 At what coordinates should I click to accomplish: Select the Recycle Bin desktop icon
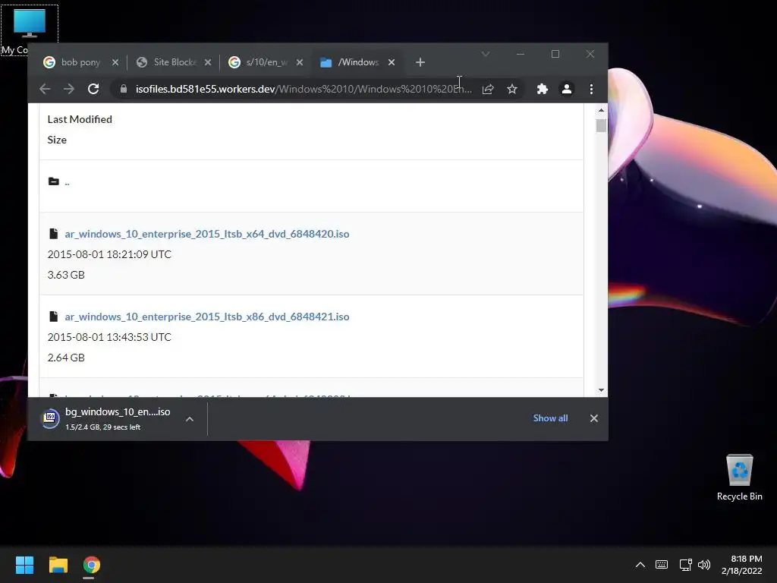click(x=739, y=477)
